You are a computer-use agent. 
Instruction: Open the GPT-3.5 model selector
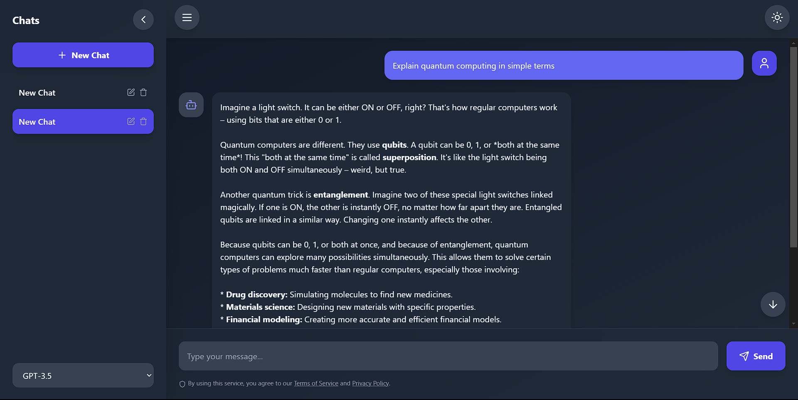click(83, 375)
